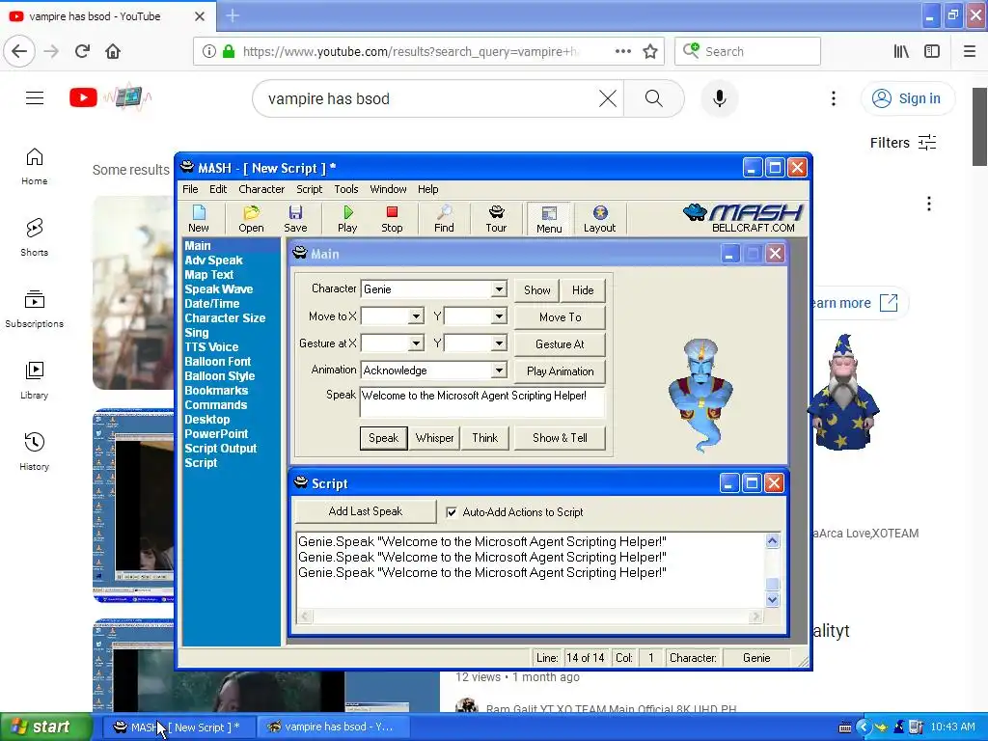
Task: Stop playback with the red Stop icon
Action: [392, 219]
